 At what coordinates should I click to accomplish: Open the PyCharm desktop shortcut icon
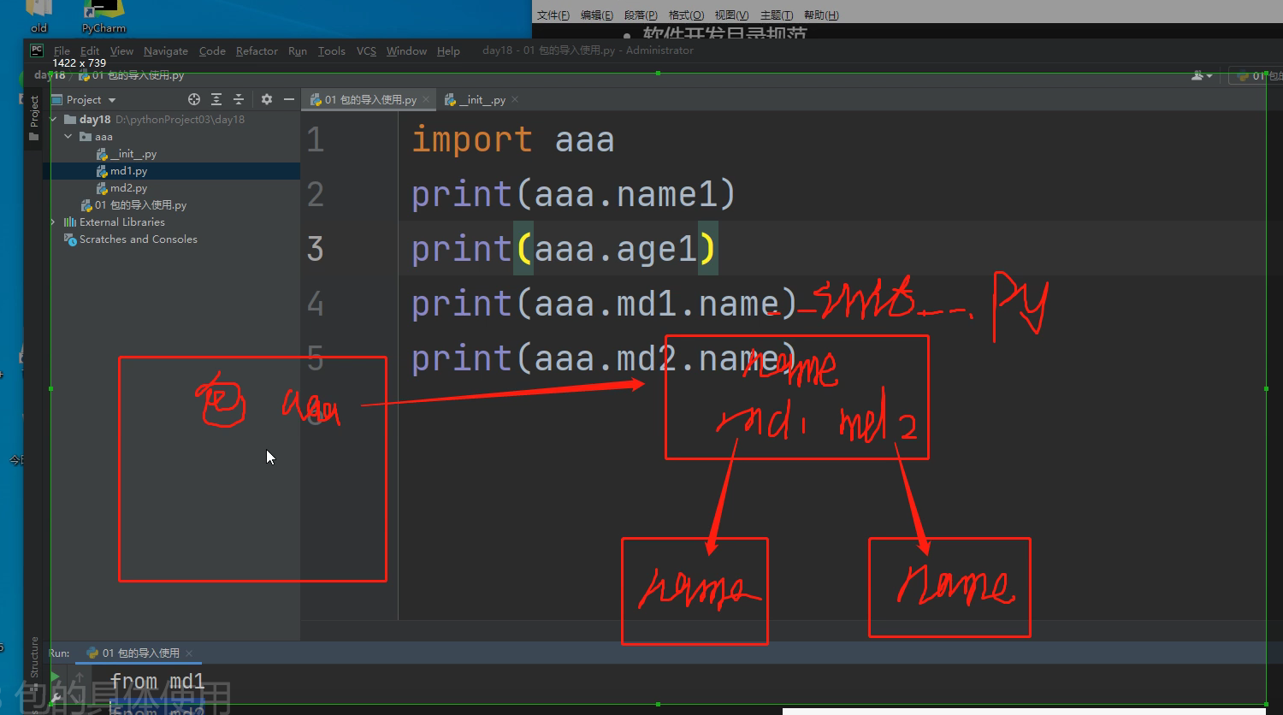[x=103, y=17]
